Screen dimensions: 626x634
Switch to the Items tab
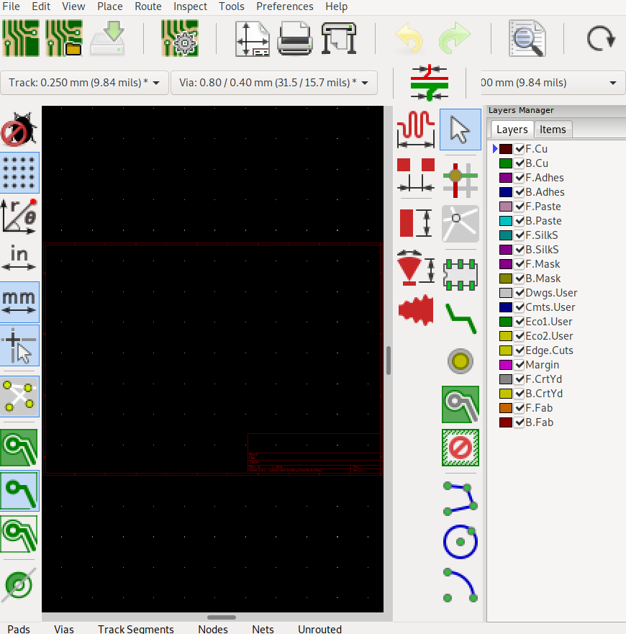(x=553, y=130)
